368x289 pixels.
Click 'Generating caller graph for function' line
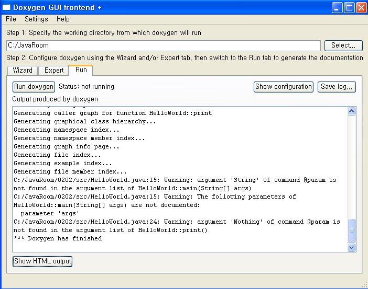click(x=113, y=113)
